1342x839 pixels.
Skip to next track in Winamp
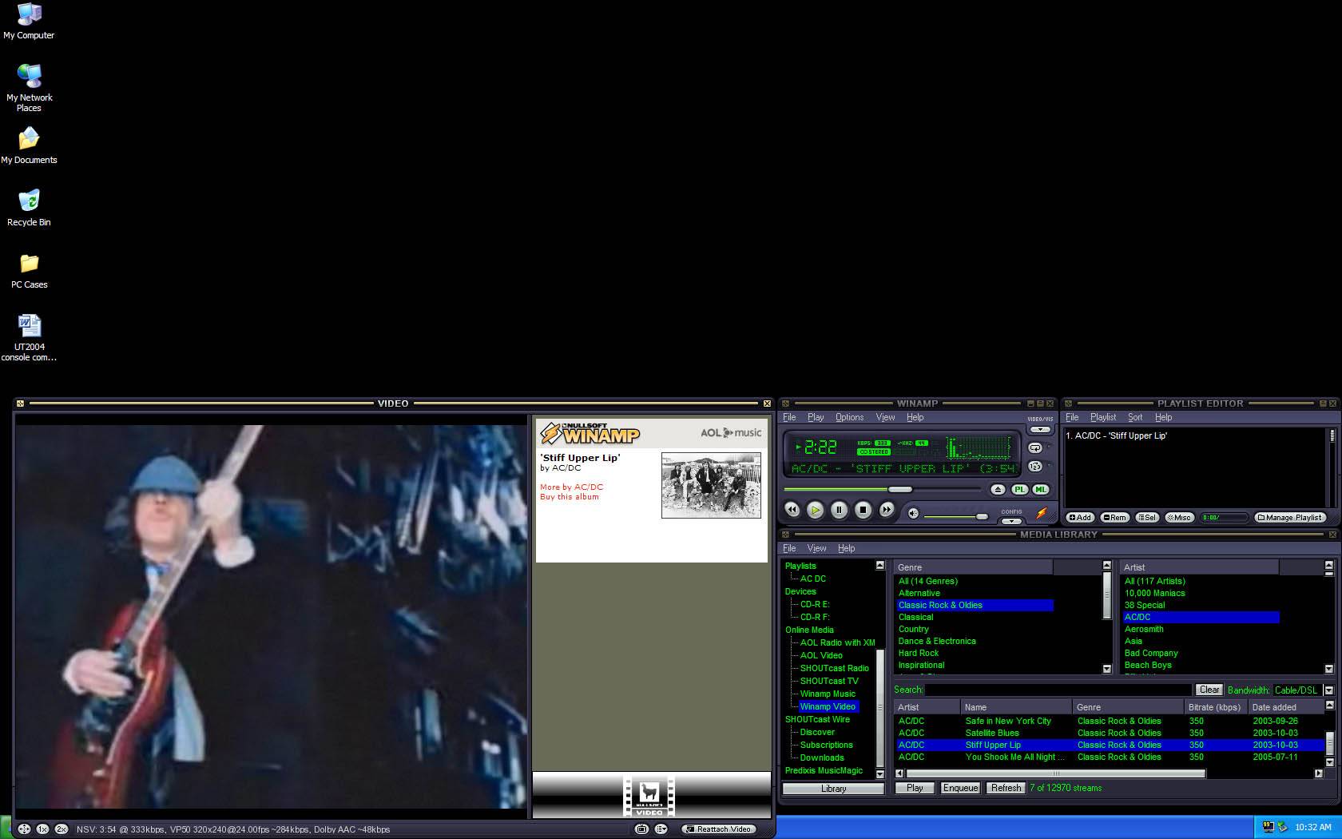887,510
